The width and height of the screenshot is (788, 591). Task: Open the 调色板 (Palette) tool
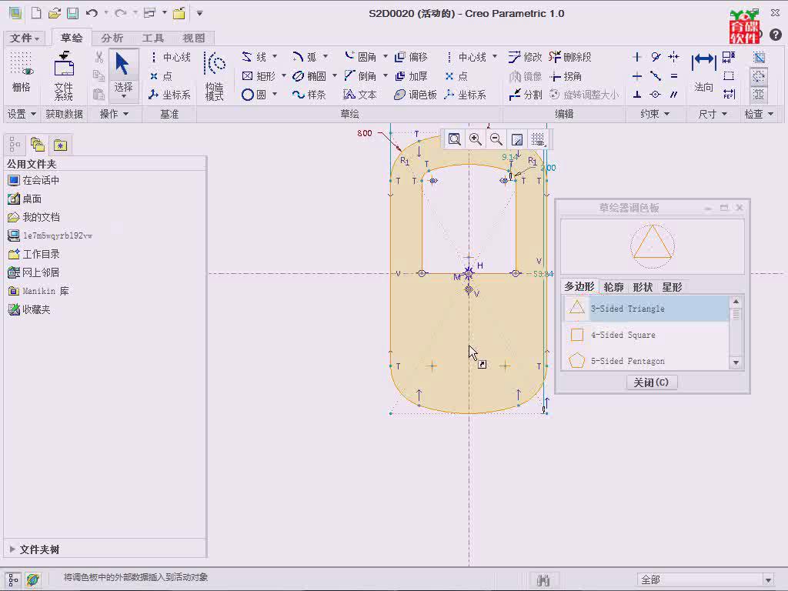tap(415, 95)
